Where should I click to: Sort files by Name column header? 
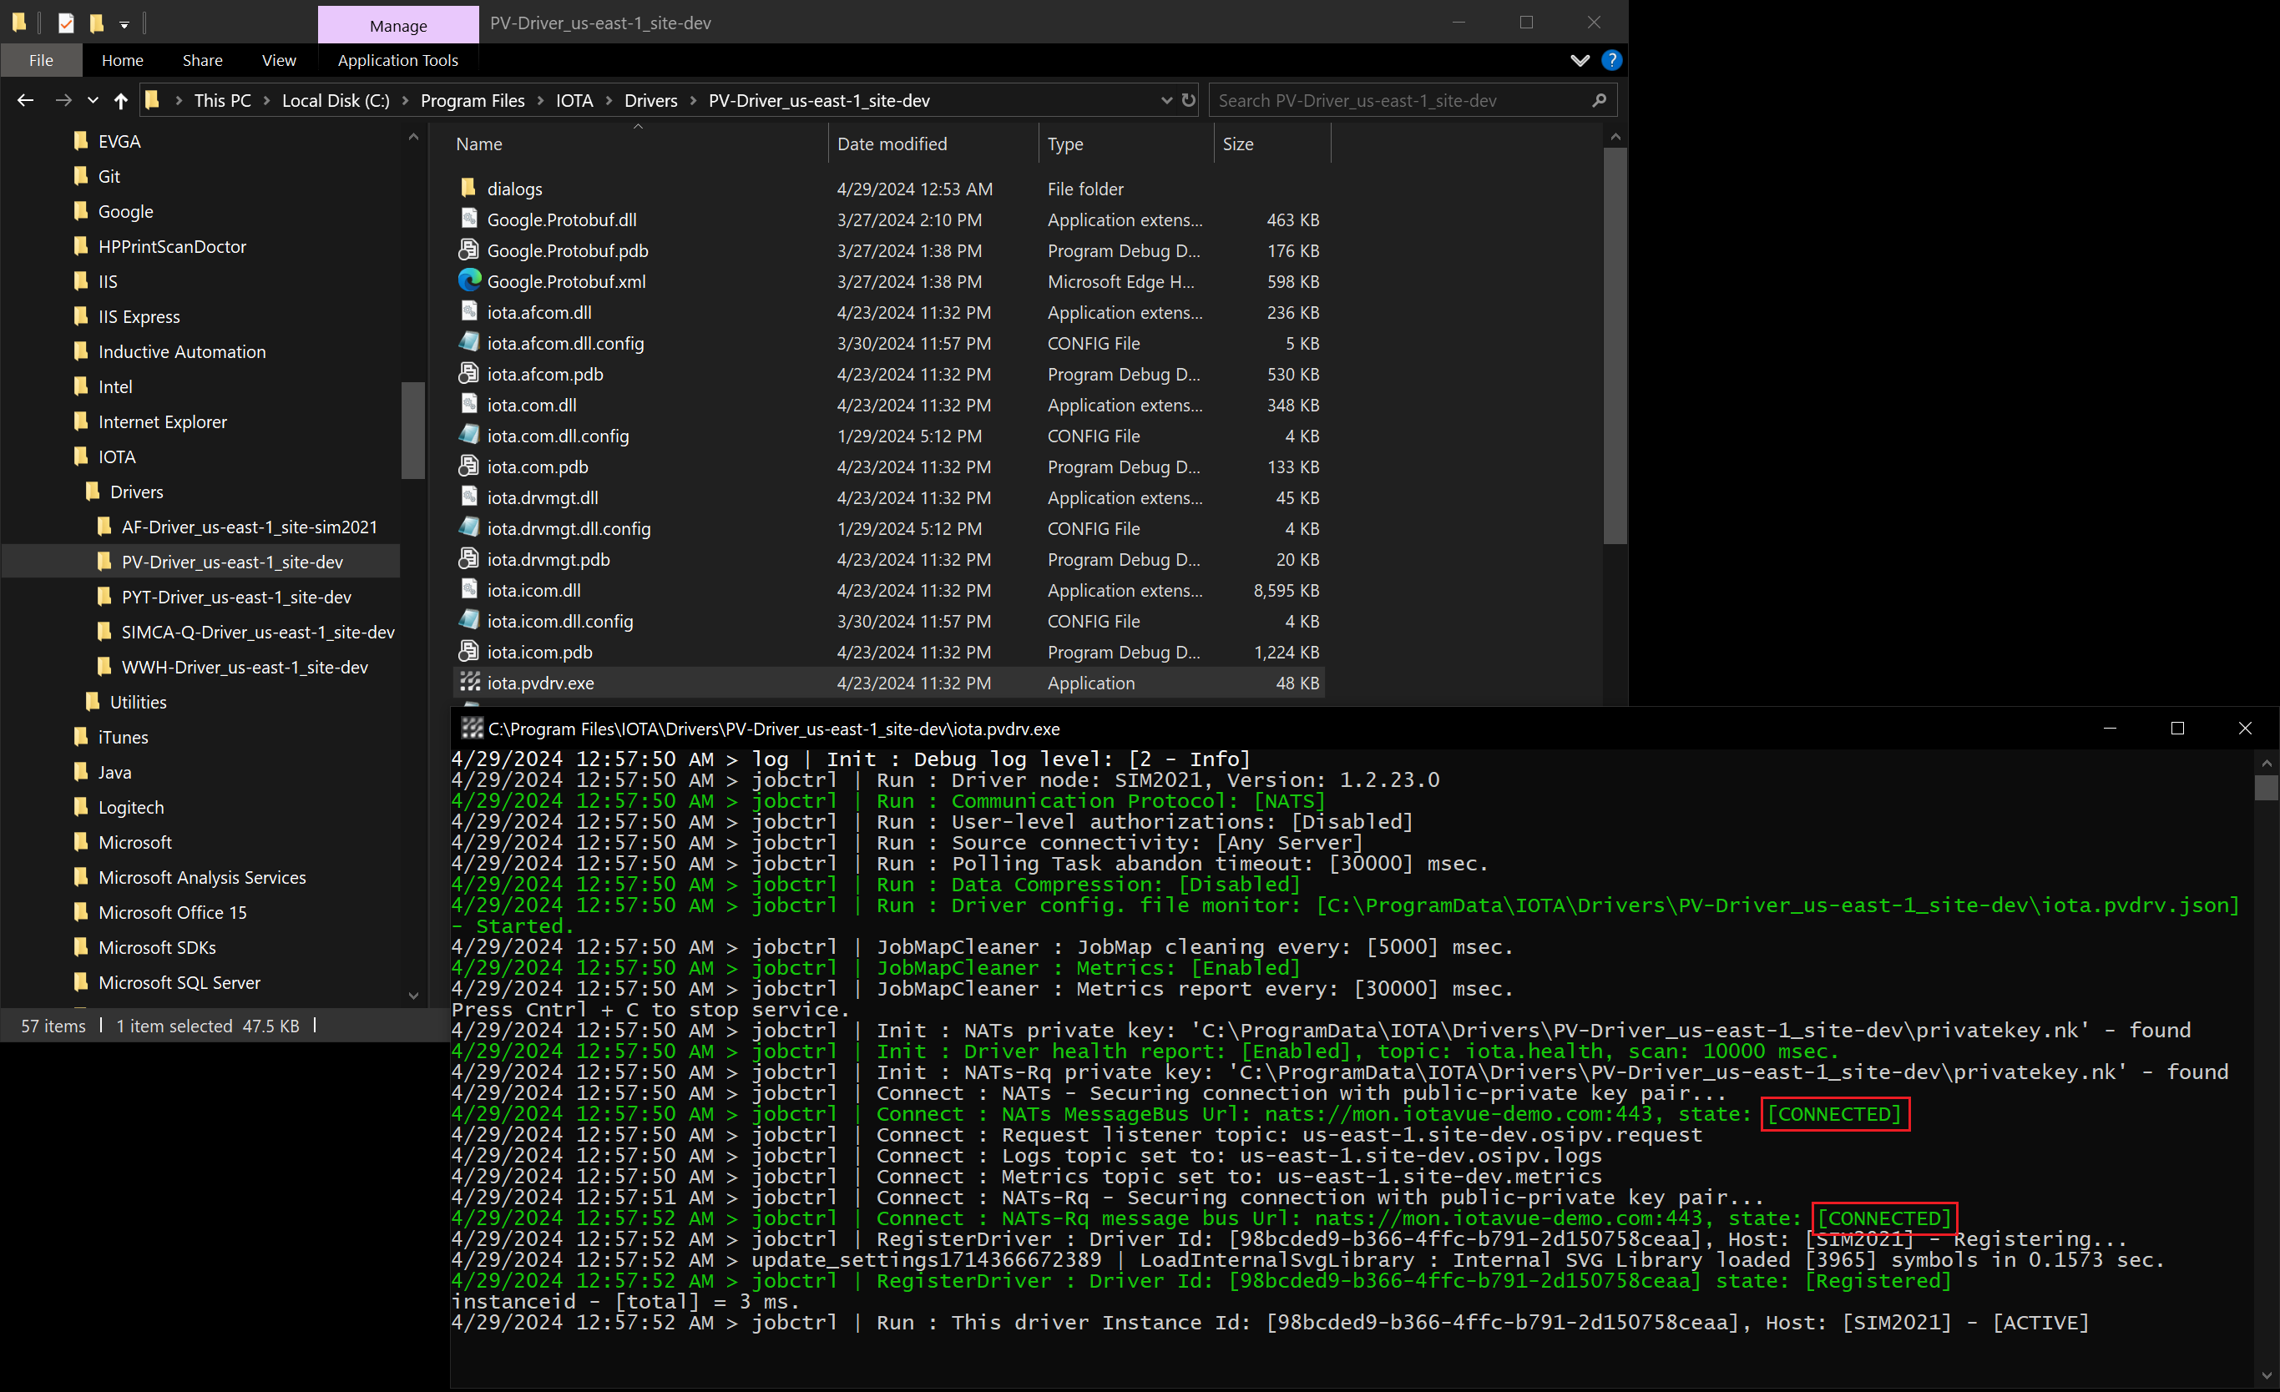coord(479,144)
